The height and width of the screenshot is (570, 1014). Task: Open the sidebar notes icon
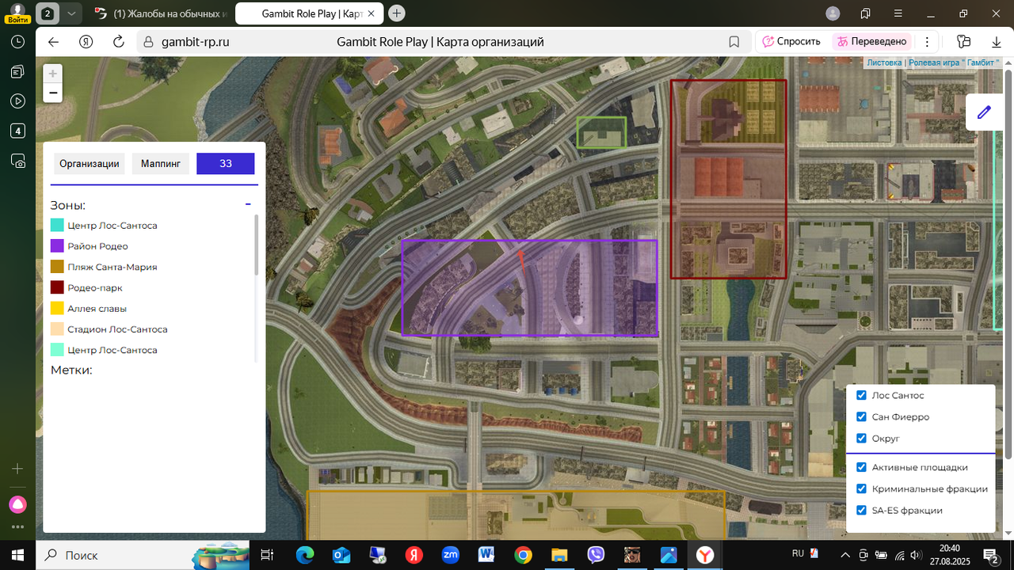[x=17, y=72]
